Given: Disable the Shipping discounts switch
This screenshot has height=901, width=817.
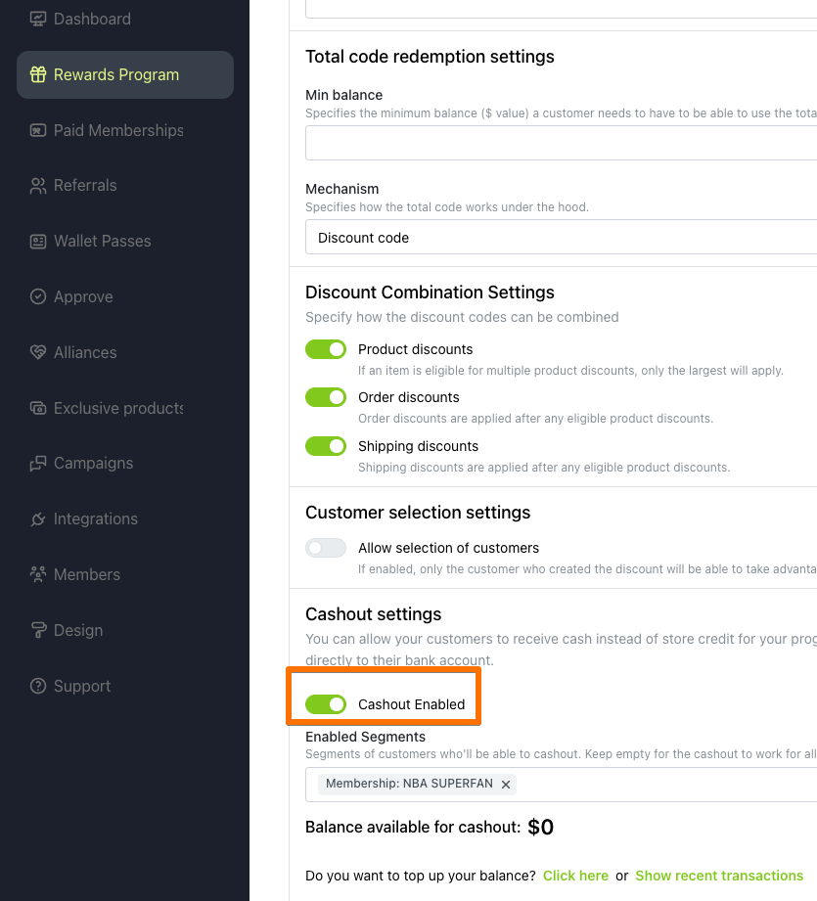Looking at the screenshot, I should pos(326,446).
